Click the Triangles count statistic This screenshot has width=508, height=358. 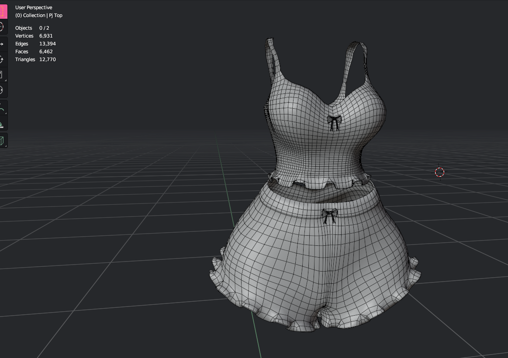tap(36, 59)
